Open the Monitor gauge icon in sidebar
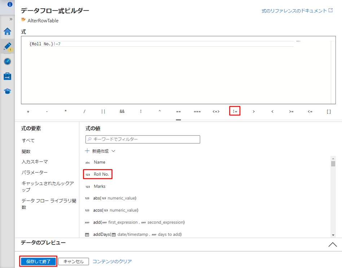The height and width of the screenshot is (268, 342). coord(7,61)
